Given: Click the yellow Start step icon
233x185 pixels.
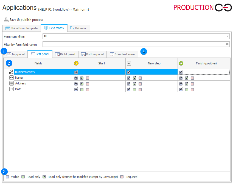Looking at the screenshot, I should point(76,63).
